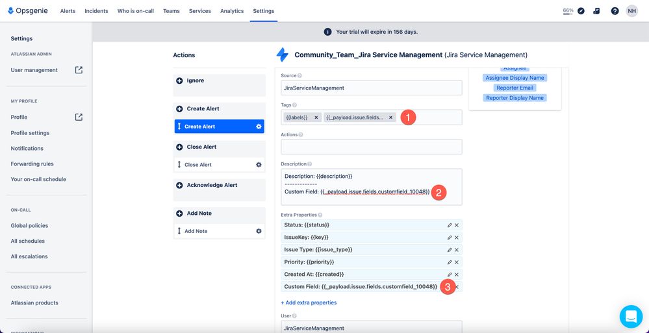Open the compass quick-start icon
The height and width of the screenshot is (333, 649).
pyautogui.click(x=581, y=11)
